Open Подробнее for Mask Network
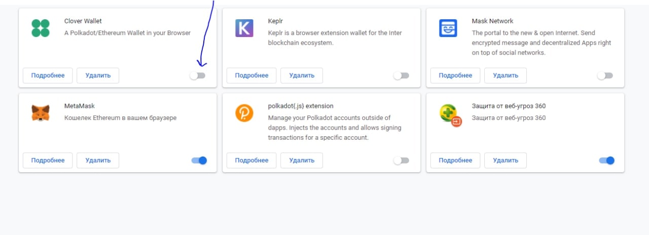Screen dimensions: 649x235 click(455, 75)
